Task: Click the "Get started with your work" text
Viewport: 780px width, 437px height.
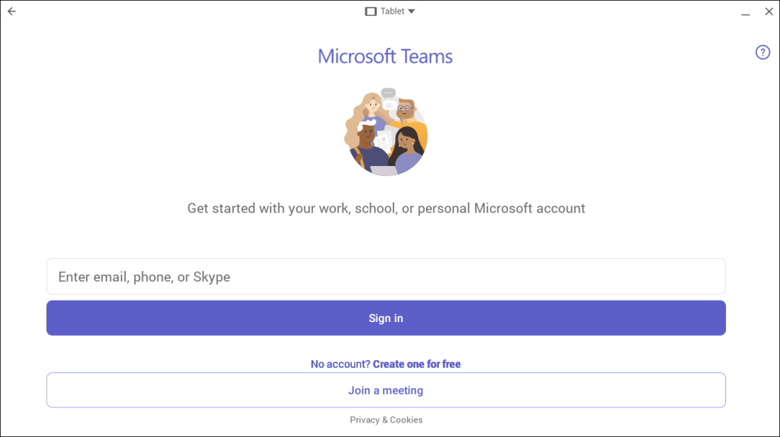Action: pyautogui.click(x=385, y=208)
